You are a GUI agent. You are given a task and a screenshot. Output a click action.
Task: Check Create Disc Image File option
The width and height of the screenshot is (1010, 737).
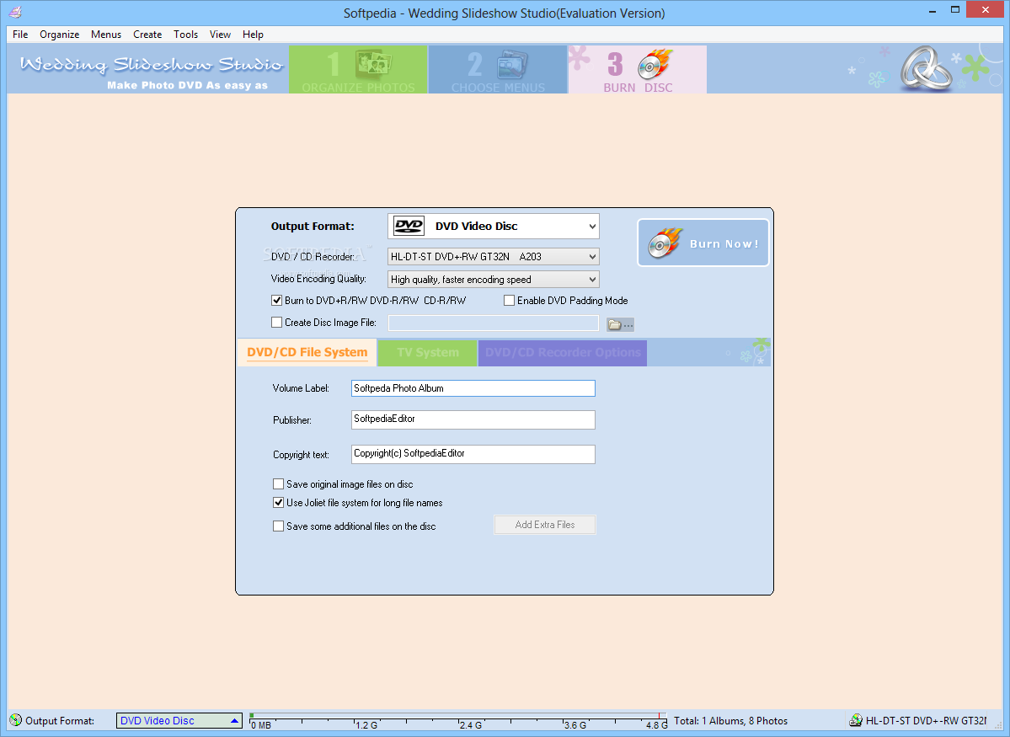coord(277,322)
